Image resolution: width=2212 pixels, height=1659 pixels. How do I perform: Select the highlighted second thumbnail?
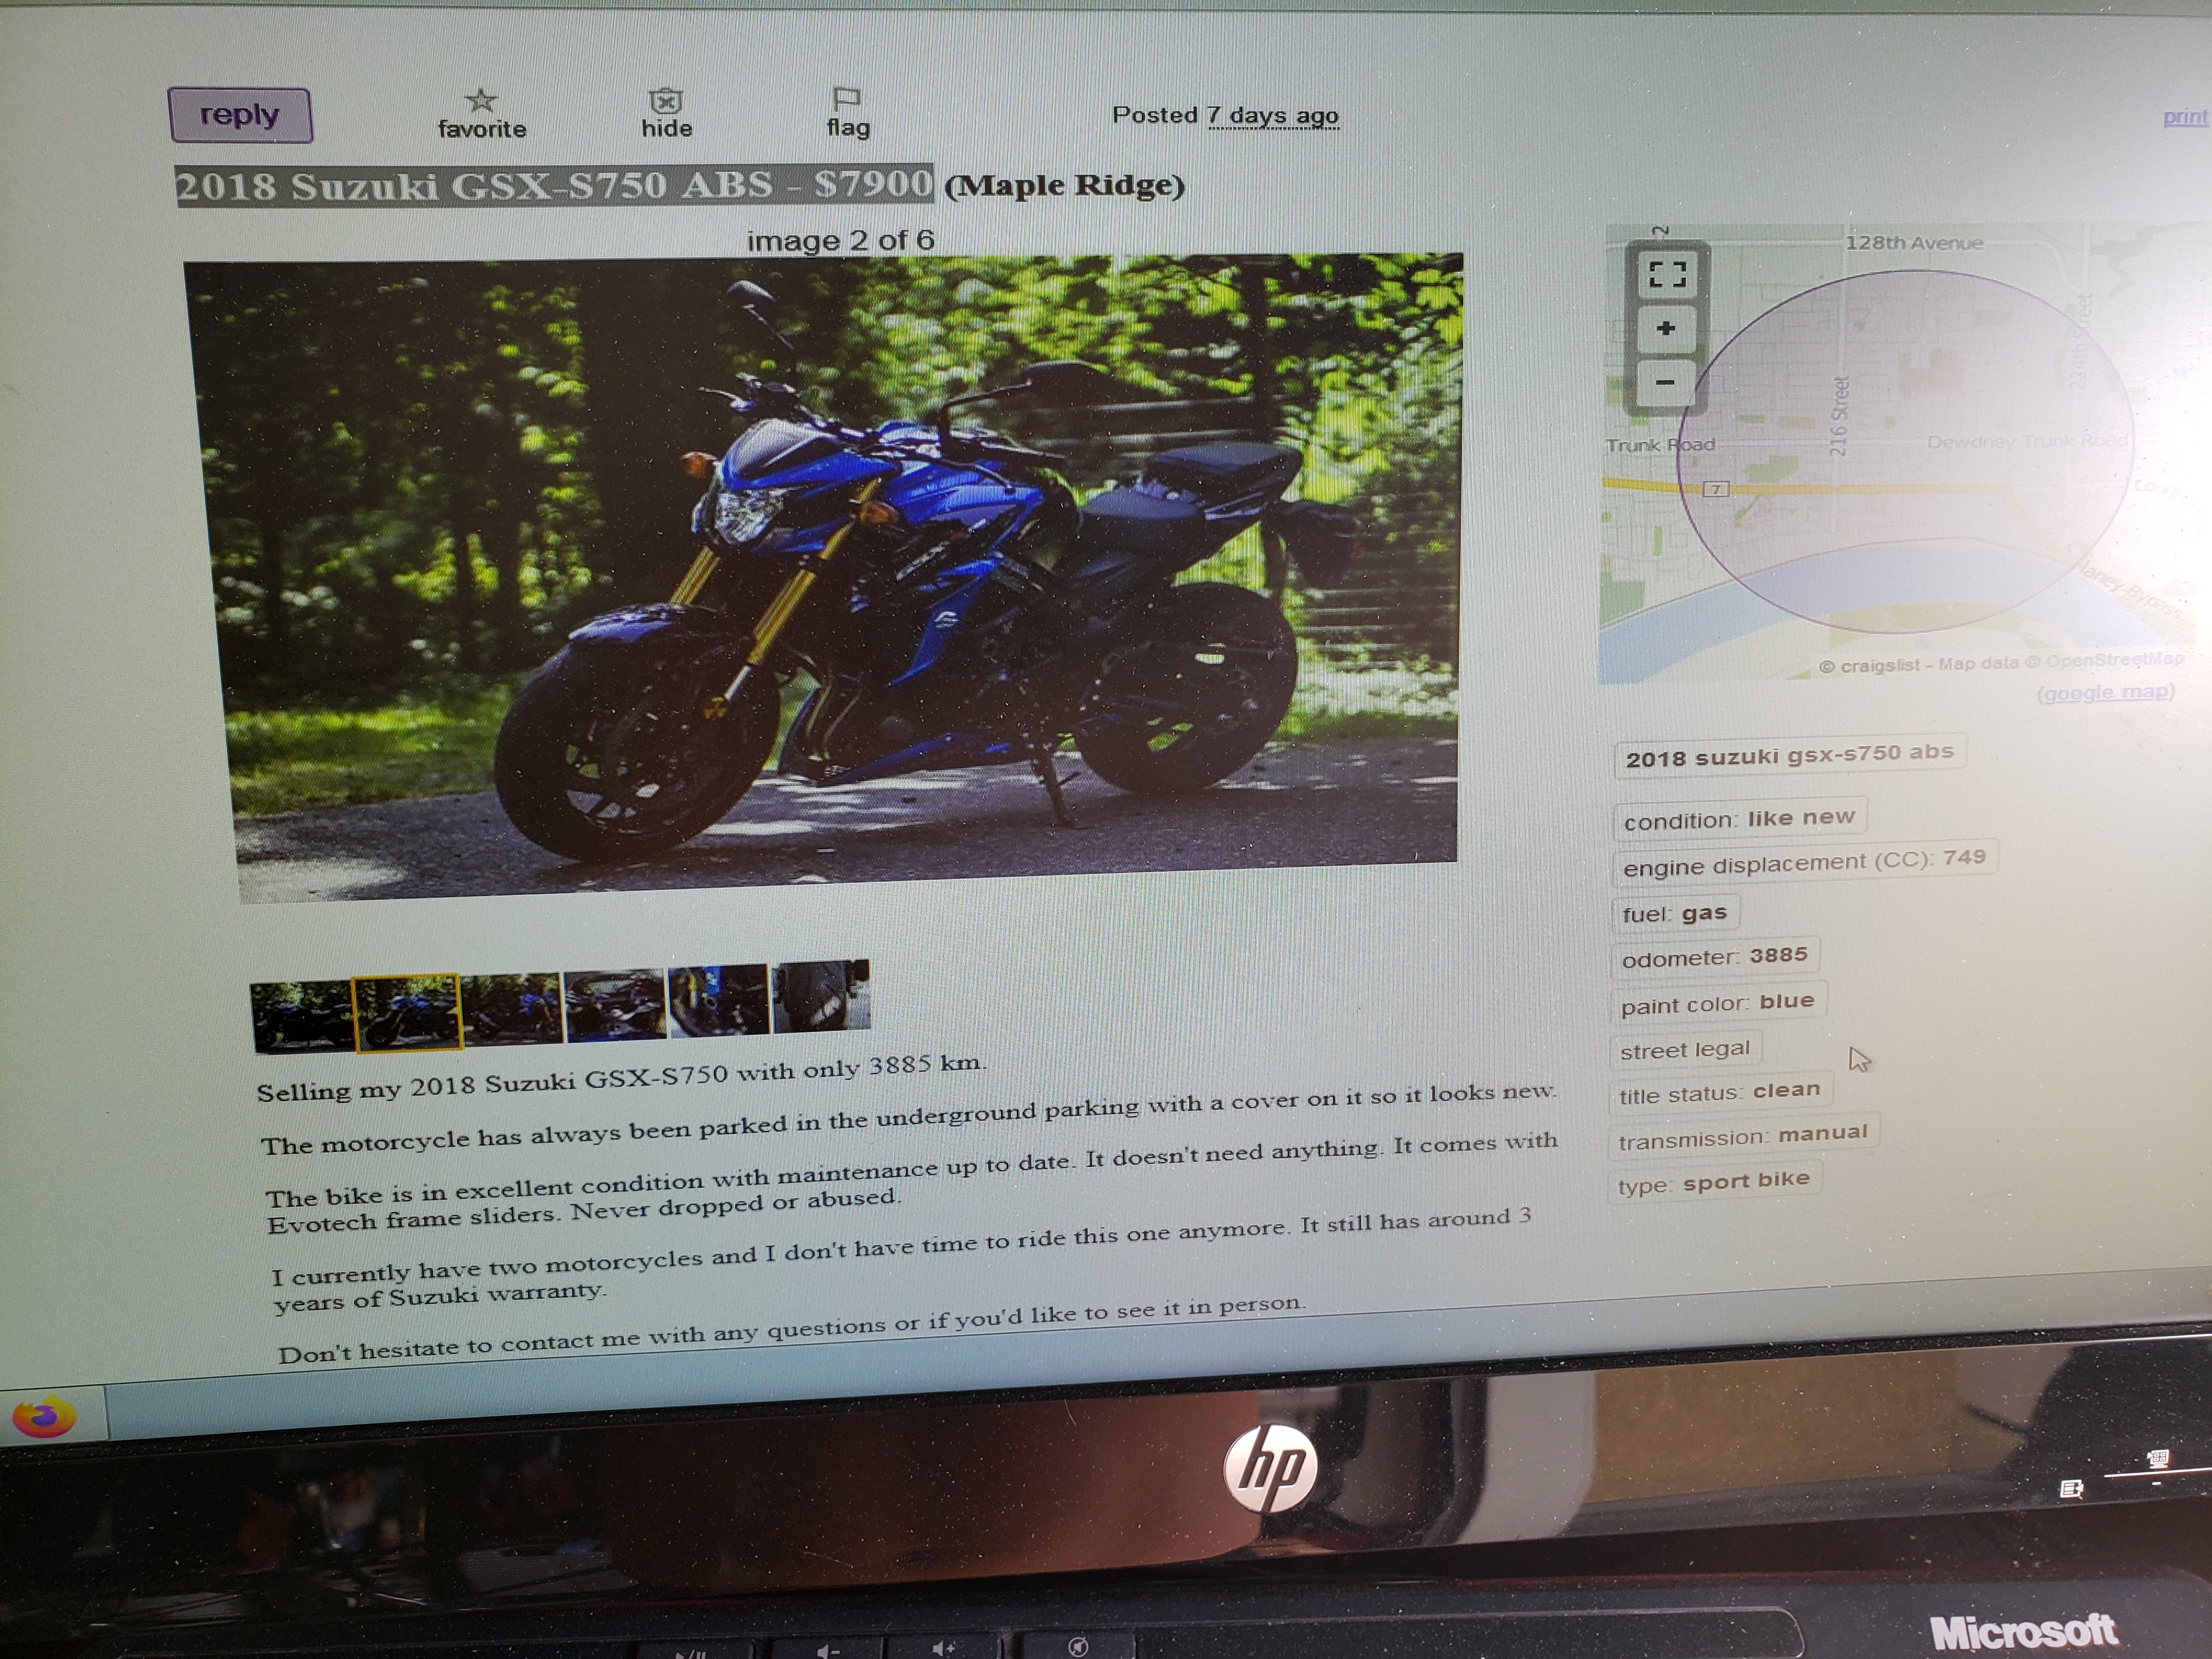tap(408, 1012)
